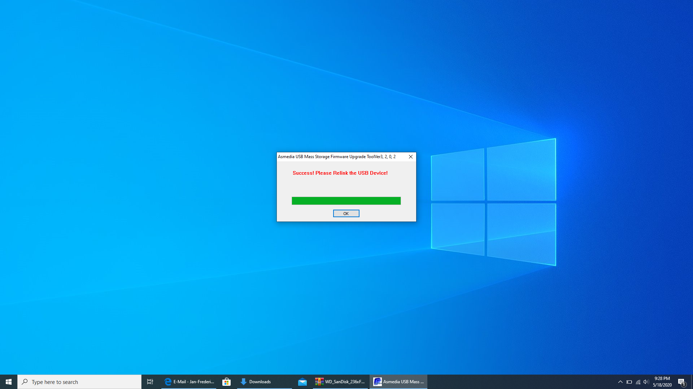The image size is (693, 389).
Task: Click OK in the firmware upgrade dialog
Action: 346,214
